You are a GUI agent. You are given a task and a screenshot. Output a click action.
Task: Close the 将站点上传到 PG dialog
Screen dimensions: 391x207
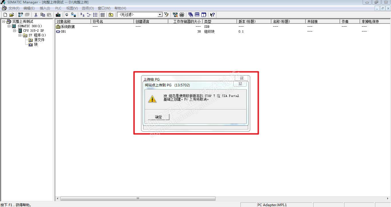click(240, 84)
